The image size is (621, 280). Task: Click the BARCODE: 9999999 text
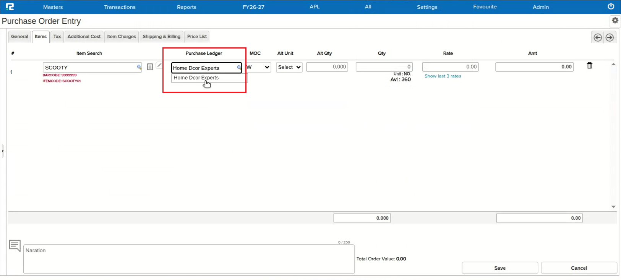pyautogui.click(x=60, y=75)
